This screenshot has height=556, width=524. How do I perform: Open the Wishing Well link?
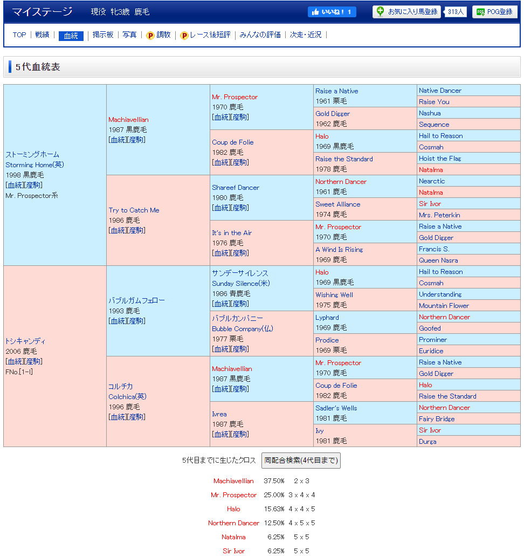(334, 295)
